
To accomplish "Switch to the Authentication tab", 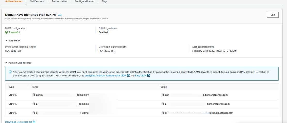I will [14, 1].
